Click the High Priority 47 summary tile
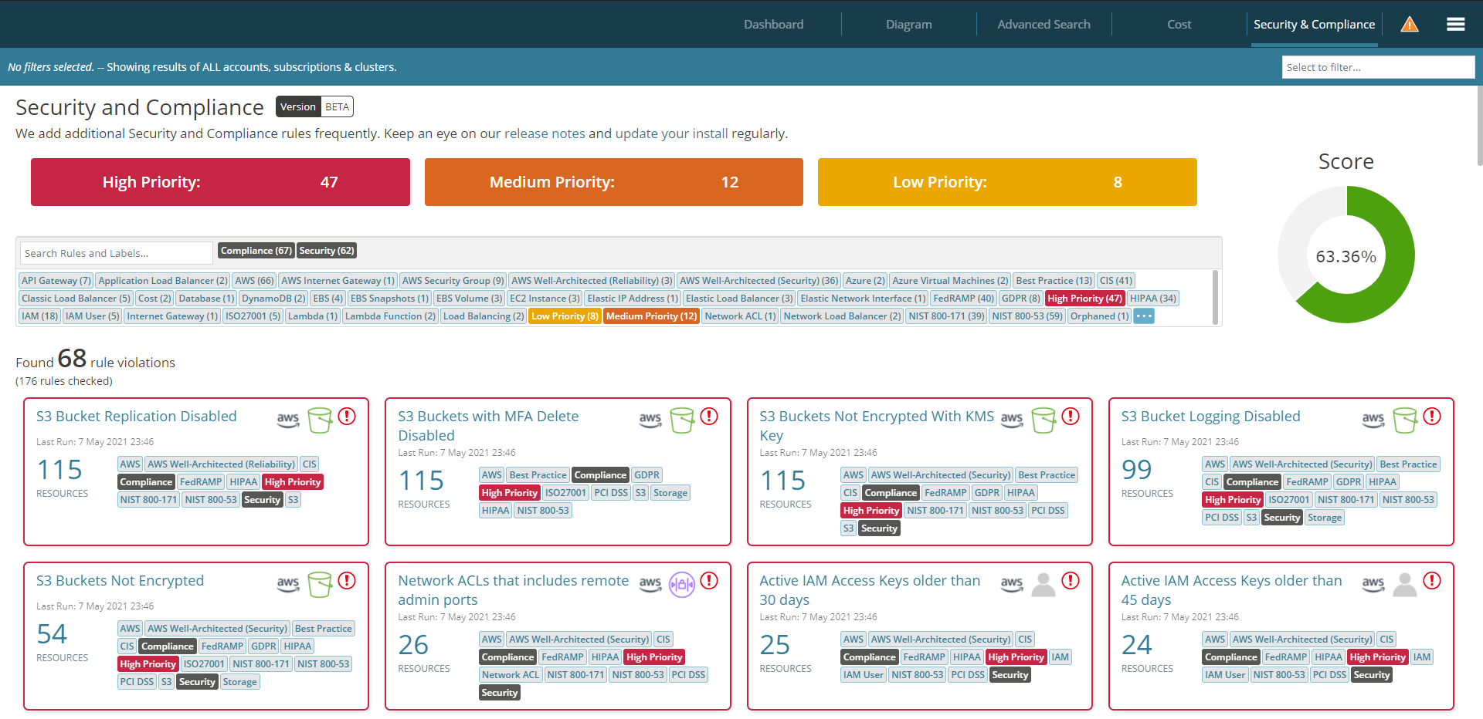 point(220,182)
